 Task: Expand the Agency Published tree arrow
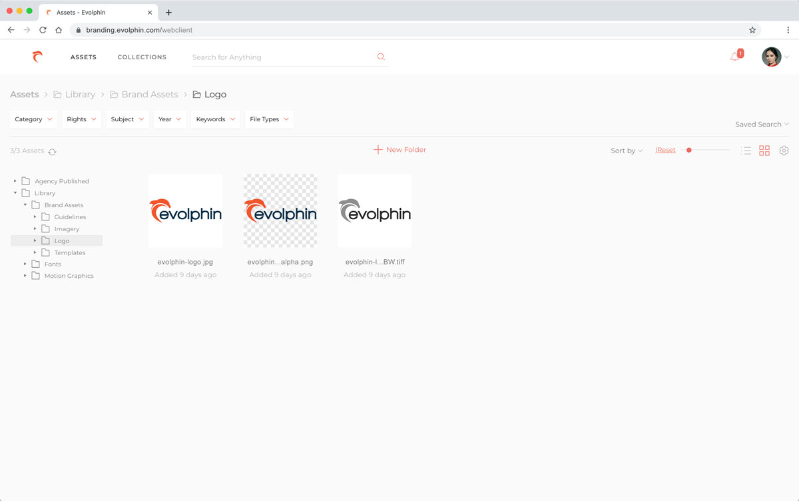(x=15, y=181)
